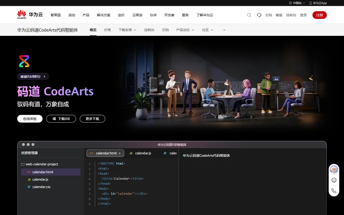Click the colorful CodeArts logo icon
Image resolution: width=344 pixels, height=215 pixels.
(24, 61)
